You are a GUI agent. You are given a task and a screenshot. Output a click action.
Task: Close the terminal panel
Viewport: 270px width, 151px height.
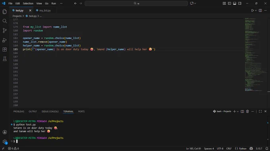265,111
